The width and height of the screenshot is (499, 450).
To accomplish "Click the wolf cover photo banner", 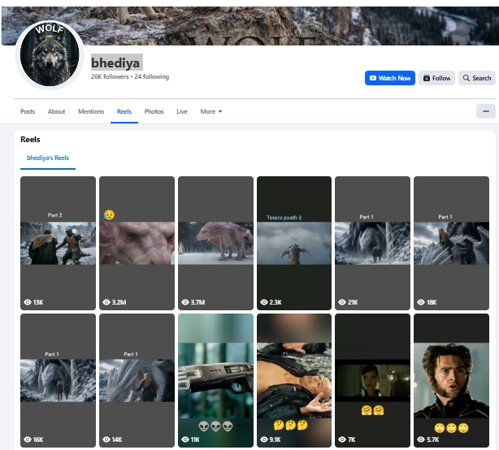I will (249, 26).
